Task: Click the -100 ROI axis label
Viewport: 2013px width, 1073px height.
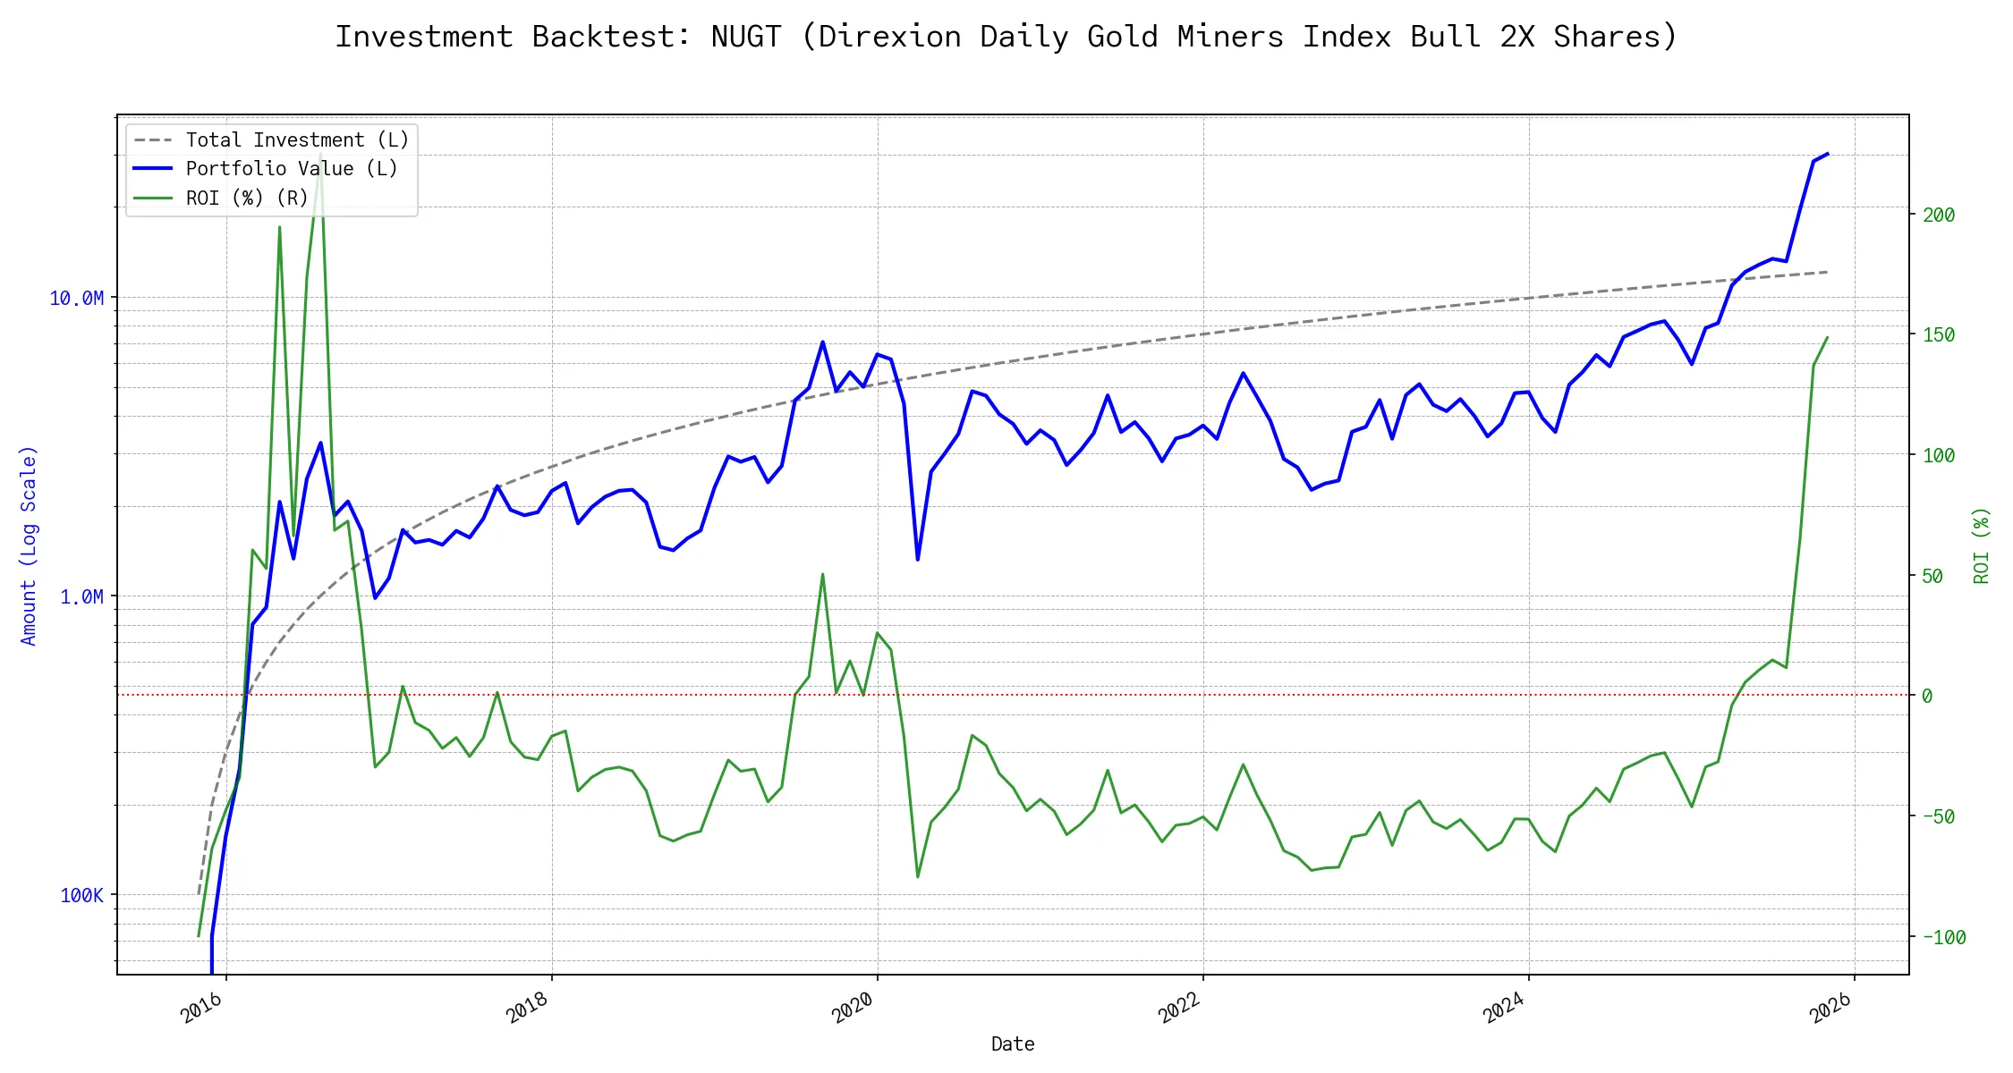Action: (1944, 938)
